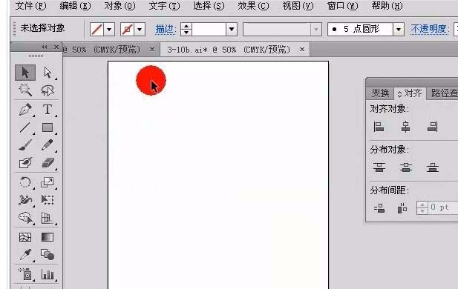Open the stroke color dropdown arrow
Viewport: 458px width, 289px height.
point(140,29)
